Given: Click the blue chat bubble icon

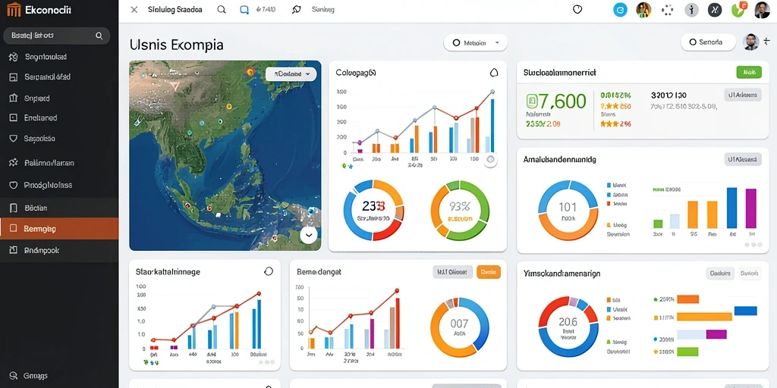Looking at the screenshot, I should (244, 9).
